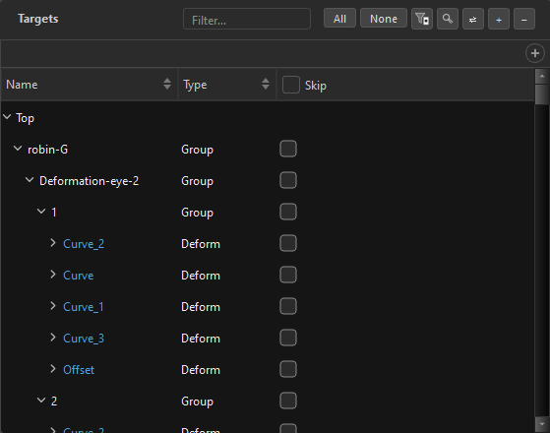Viewport: 550px width, 433px height.
Task: Collapse group 2 chevron
Action: 41,400
